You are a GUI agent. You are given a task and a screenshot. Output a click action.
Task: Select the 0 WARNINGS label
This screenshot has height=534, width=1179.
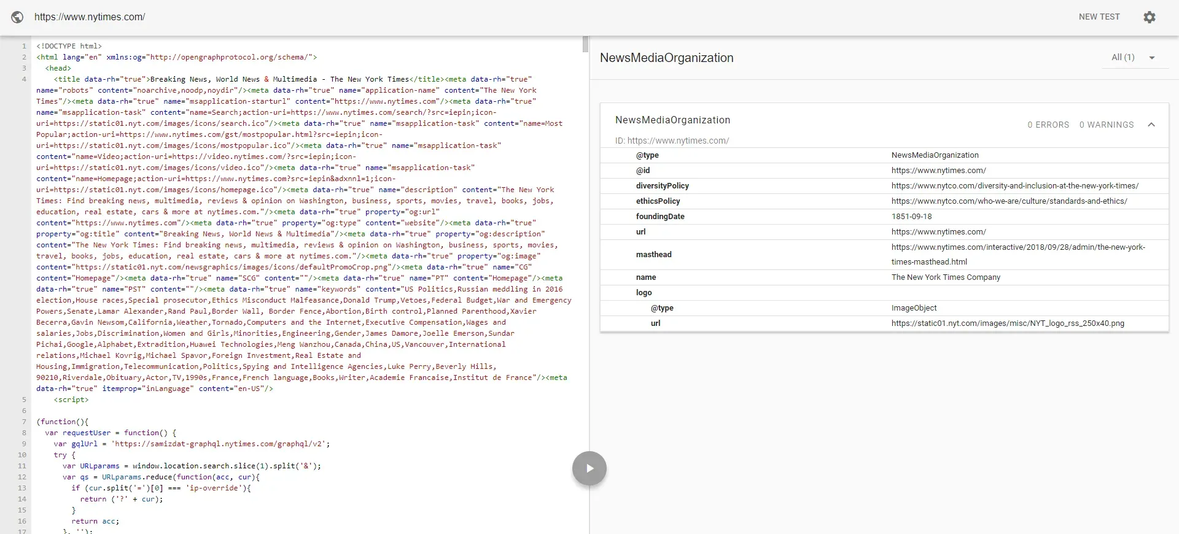(x=1107, y=125)
